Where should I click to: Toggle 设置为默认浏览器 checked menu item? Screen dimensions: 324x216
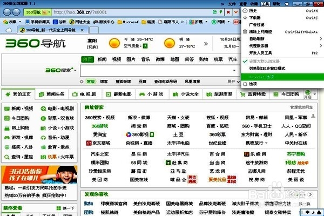[282, 61]
